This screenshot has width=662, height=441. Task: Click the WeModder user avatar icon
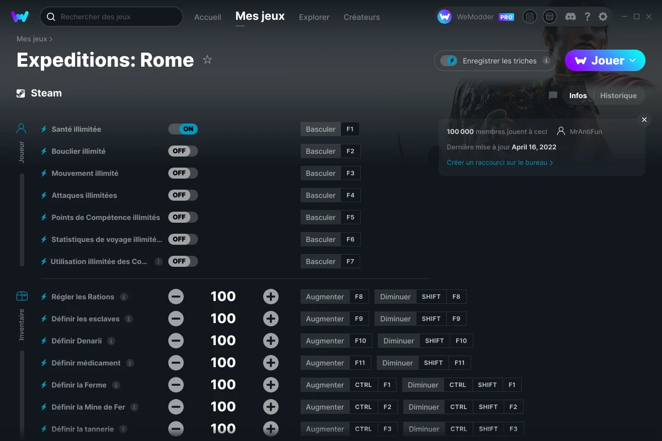(x=445, y=17)
